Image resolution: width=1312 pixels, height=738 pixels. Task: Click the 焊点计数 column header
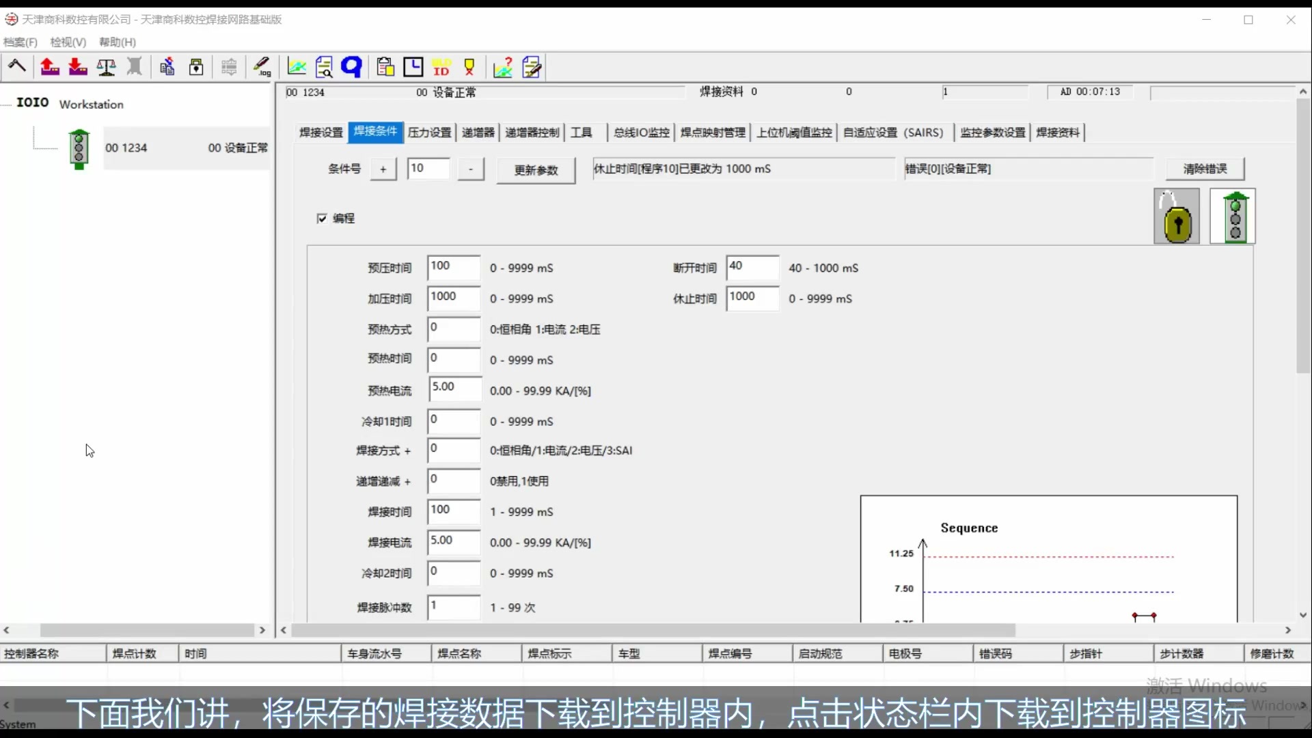point(143,654)
